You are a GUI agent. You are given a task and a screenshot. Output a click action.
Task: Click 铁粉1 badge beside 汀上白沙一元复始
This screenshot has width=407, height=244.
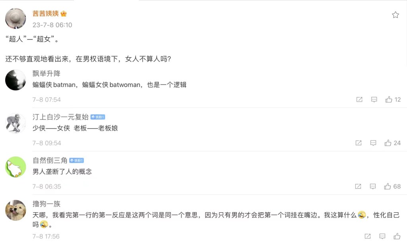pyautogui.click(x=98, y=117)
